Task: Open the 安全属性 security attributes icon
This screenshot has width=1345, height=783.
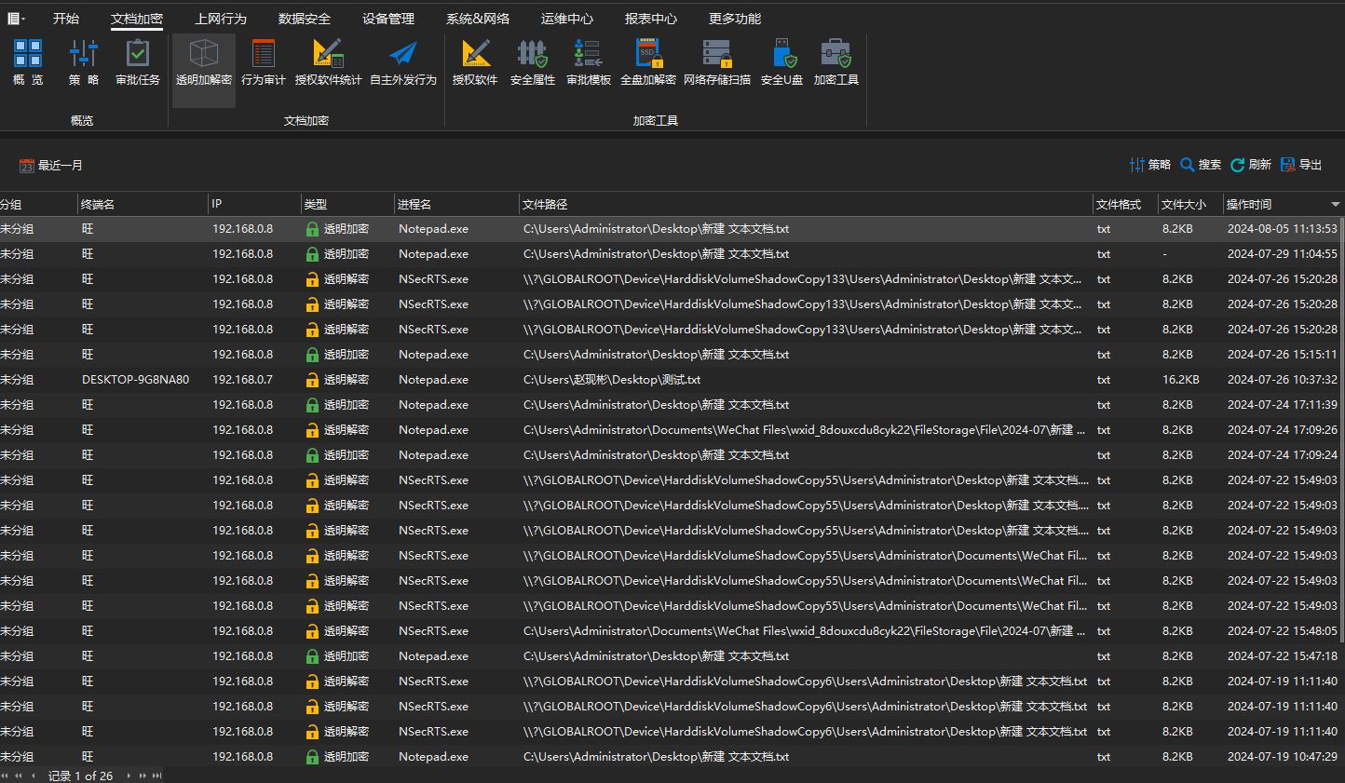Action: pos(533,62)
